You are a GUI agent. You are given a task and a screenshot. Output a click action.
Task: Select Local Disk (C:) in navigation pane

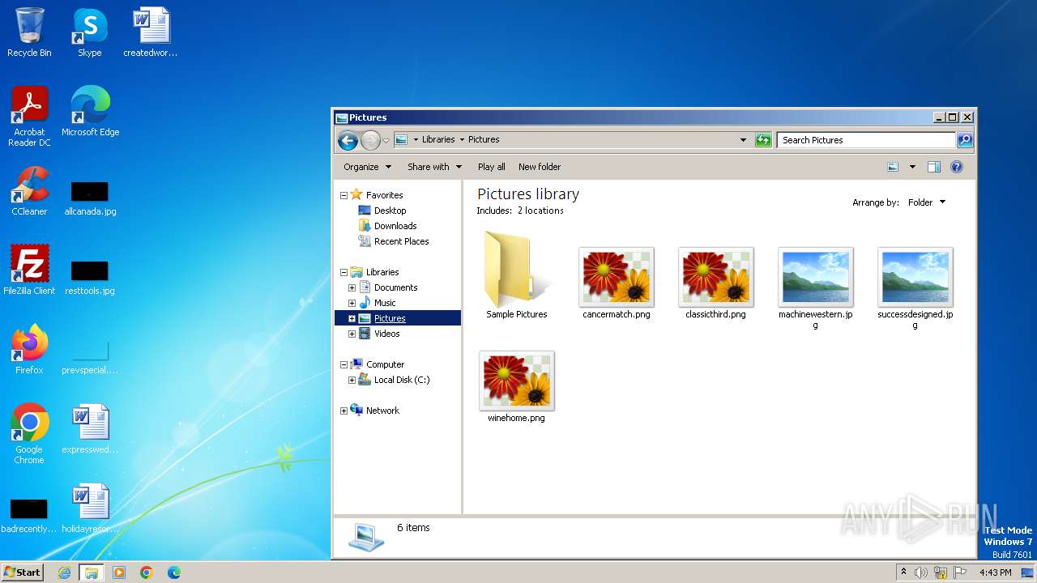coord(401,380)
